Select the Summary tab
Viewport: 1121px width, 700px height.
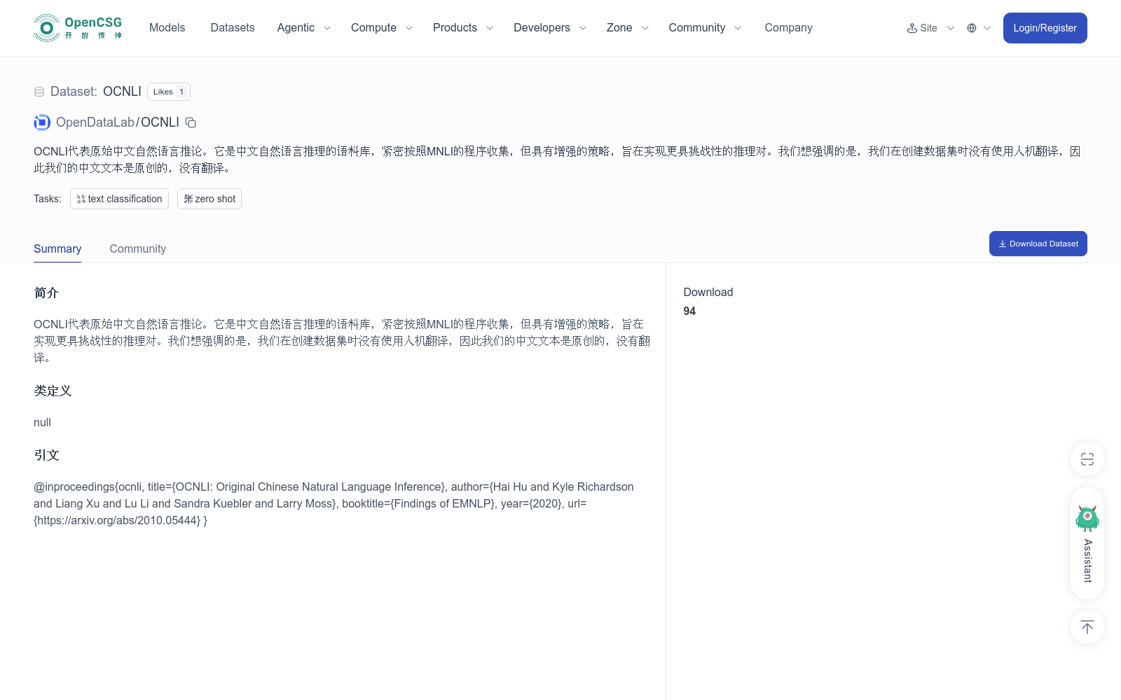pos(57,249)
